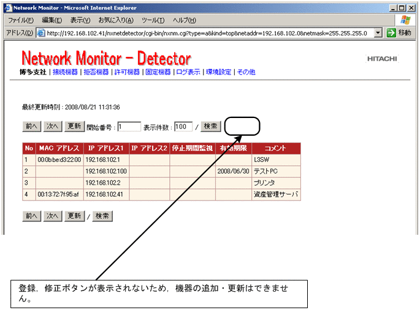Click the 停止期間監視 column header
This screenshot has width=420, height=310.
[193, 149]
